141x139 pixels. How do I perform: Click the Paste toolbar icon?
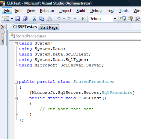[x=49, y=19]
